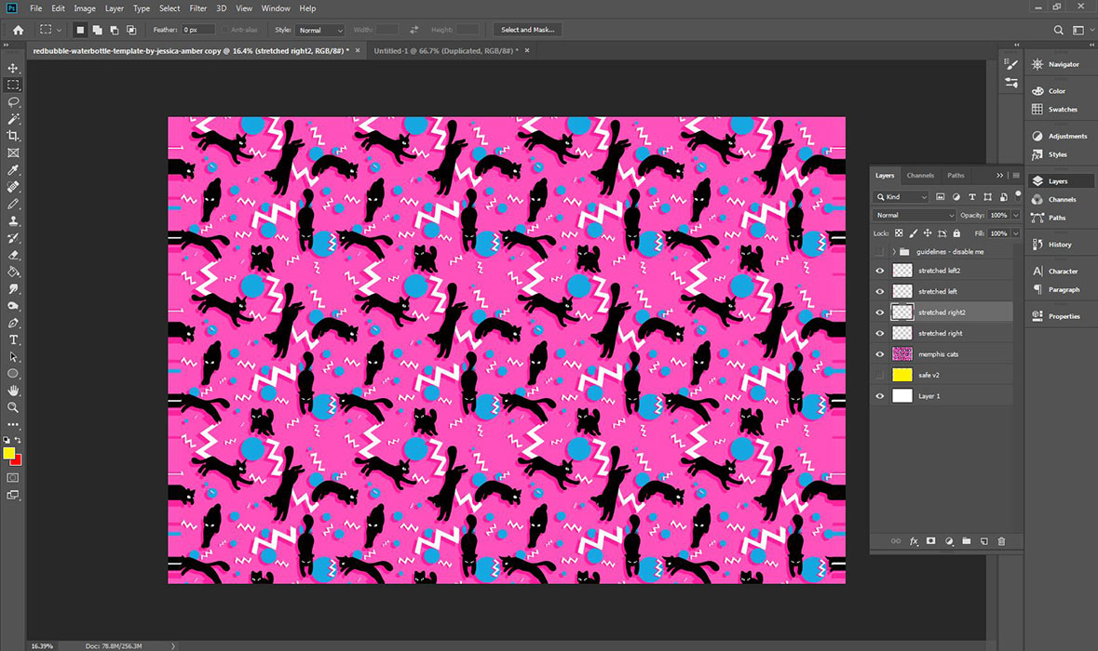Open the layer blend mode Normal dropdown
Viewport: 1098px width, 651px height.
tap(915, 216)
